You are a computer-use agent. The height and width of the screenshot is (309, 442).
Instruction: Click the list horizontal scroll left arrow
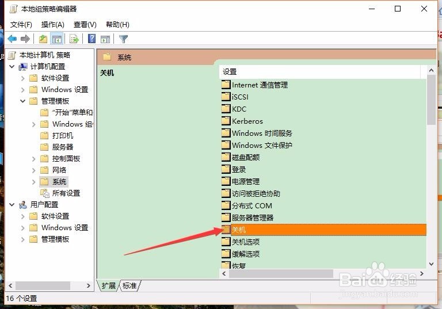click(x=224, y=273)
